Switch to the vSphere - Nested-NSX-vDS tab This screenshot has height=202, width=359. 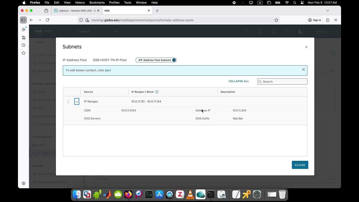click(77, 11)
